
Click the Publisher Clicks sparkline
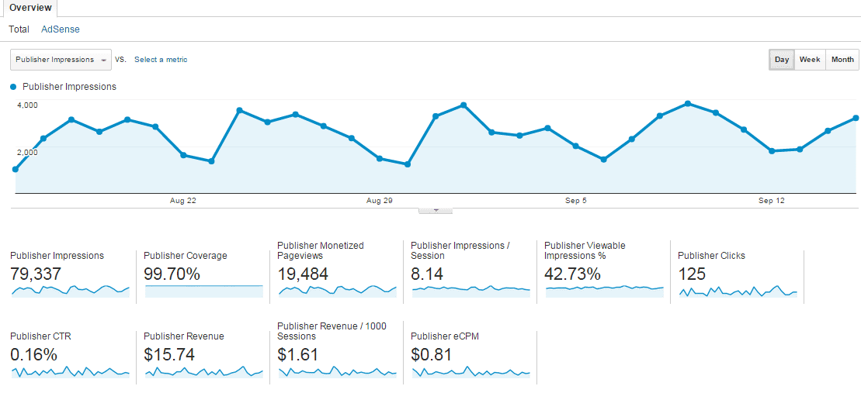click(738, 291)
